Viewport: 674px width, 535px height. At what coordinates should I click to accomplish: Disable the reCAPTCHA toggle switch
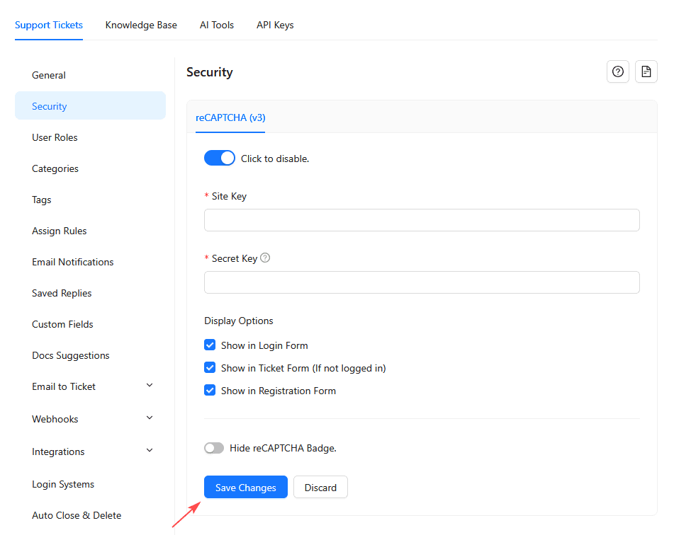tap(219, 159)
